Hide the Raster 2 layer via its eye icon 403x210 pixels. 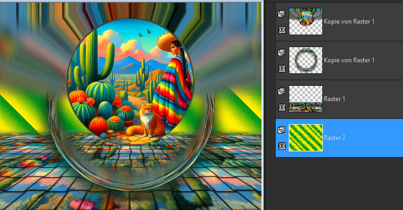click(282, 146)
